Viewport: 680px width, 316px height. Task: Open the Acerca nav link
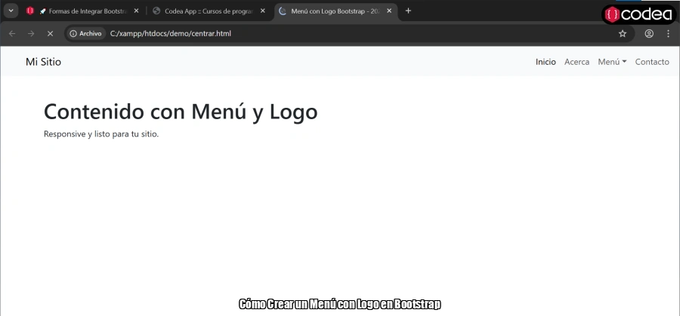point(576,62)
